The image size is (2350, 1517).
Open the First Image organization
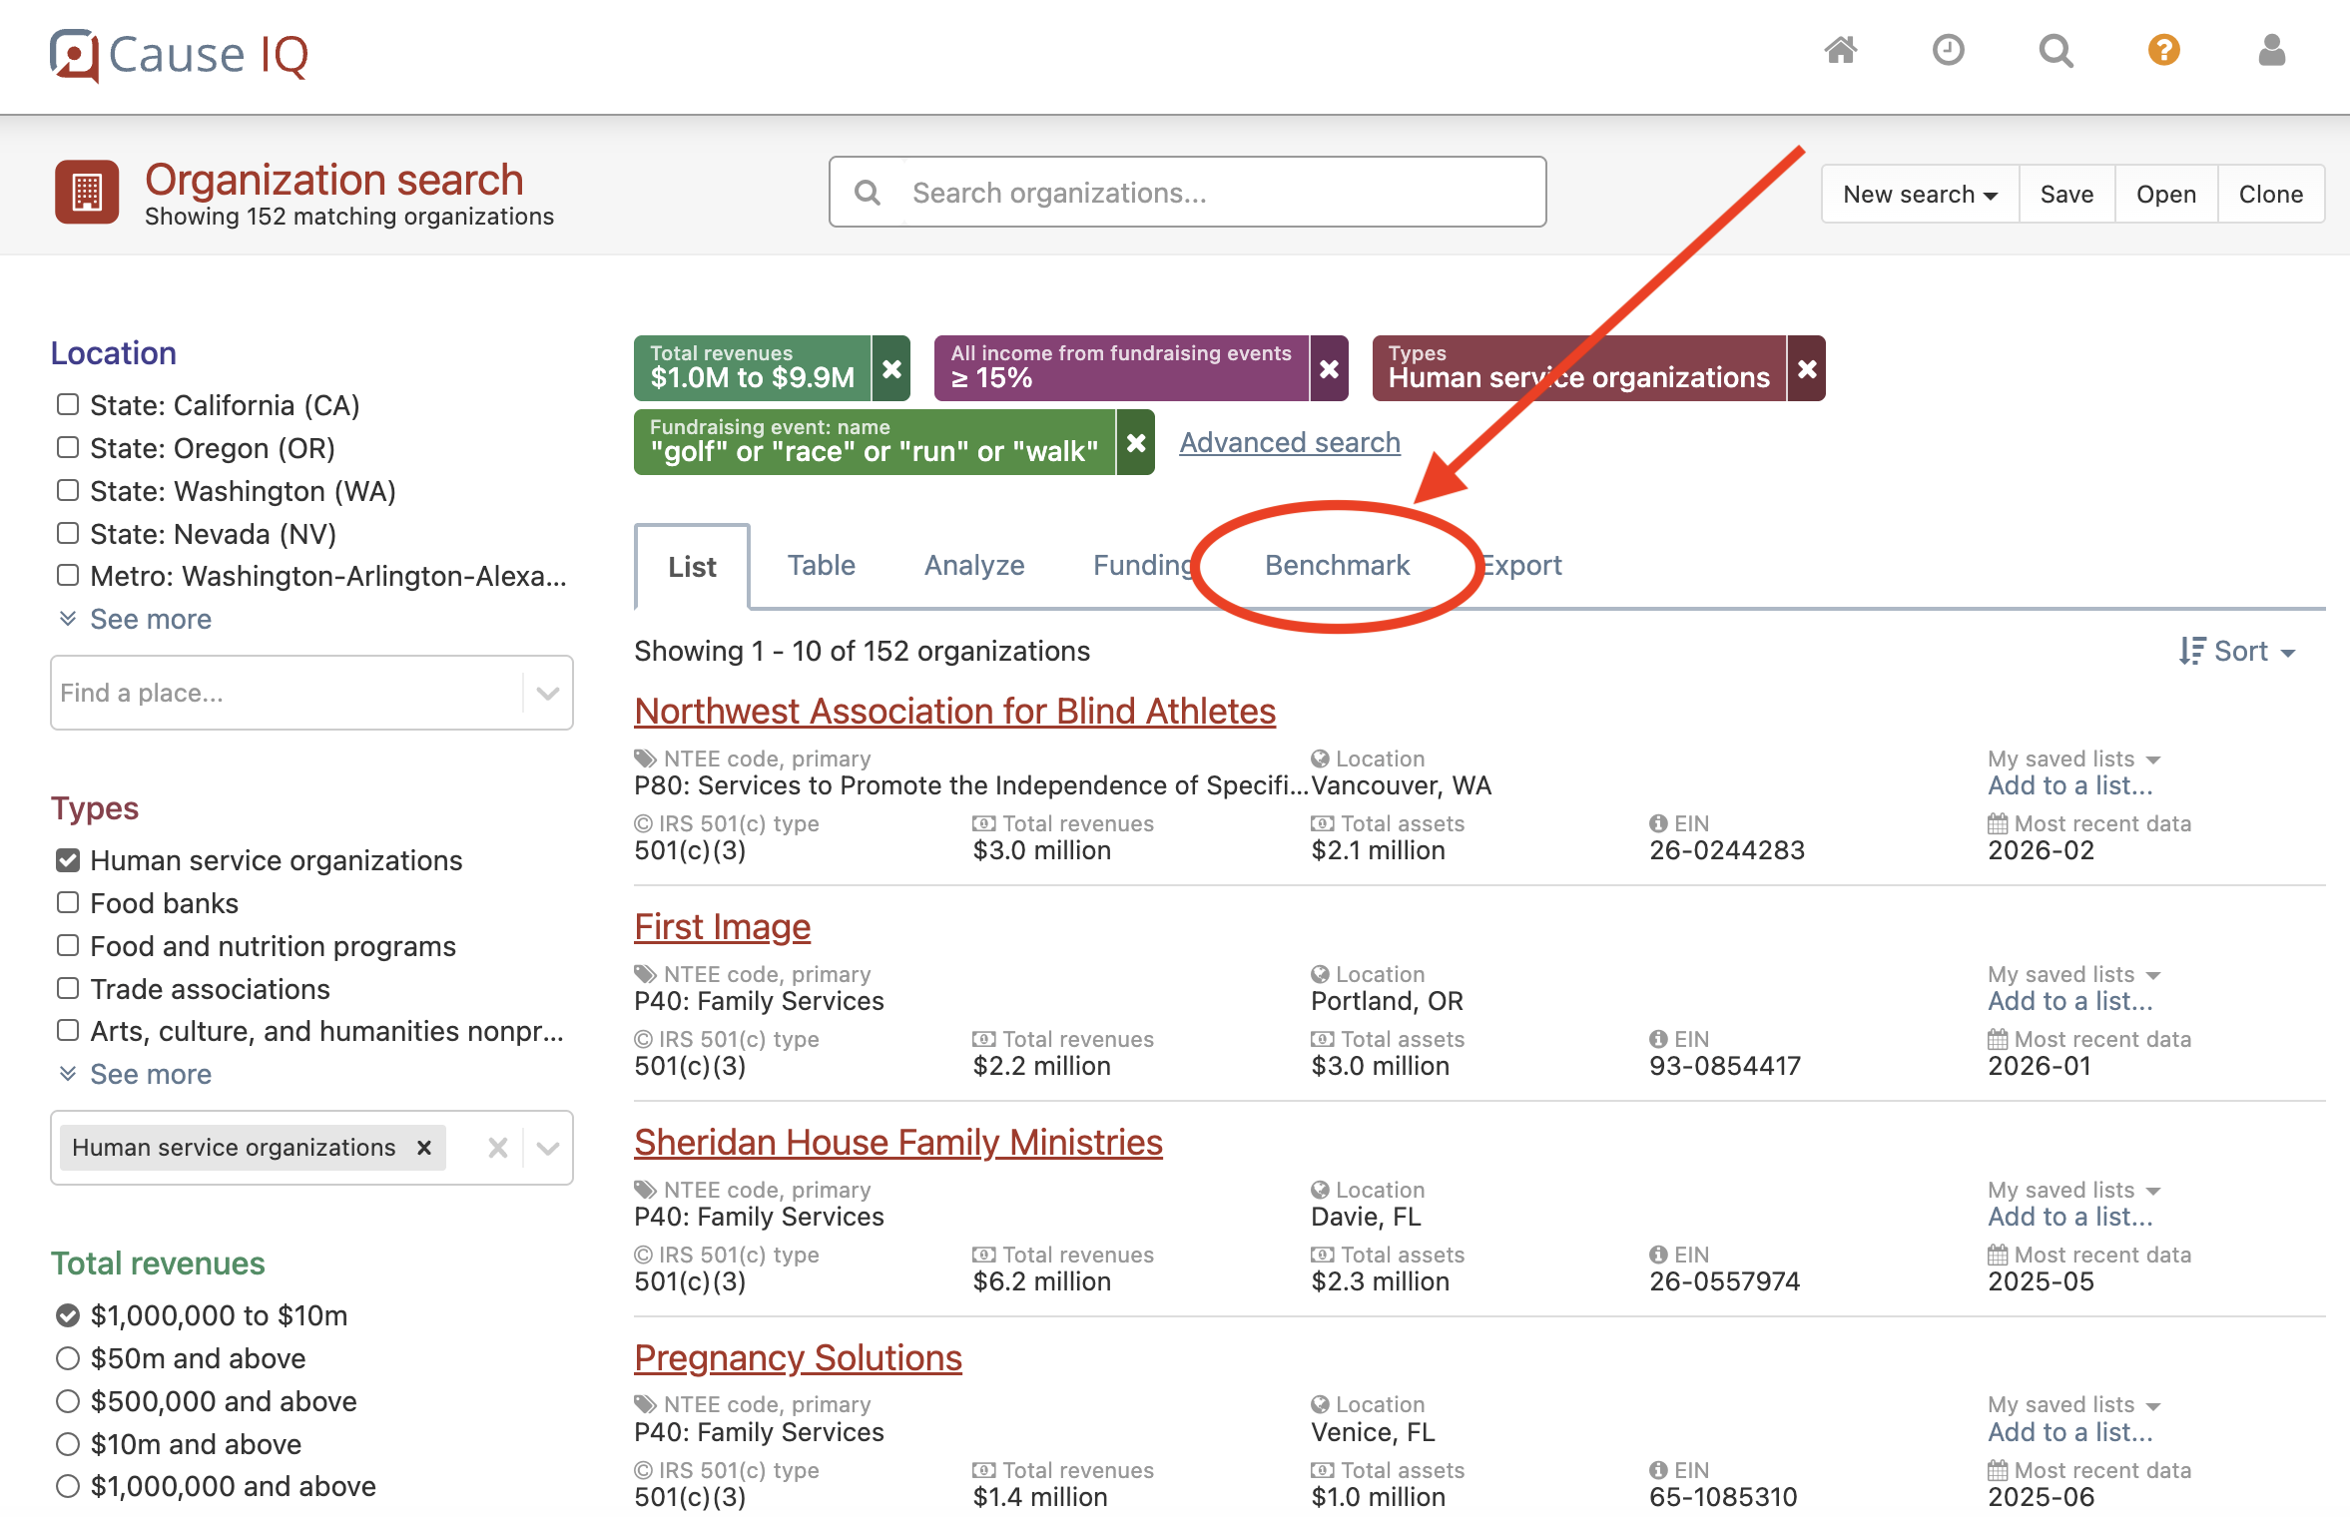(x=722, y=926)
